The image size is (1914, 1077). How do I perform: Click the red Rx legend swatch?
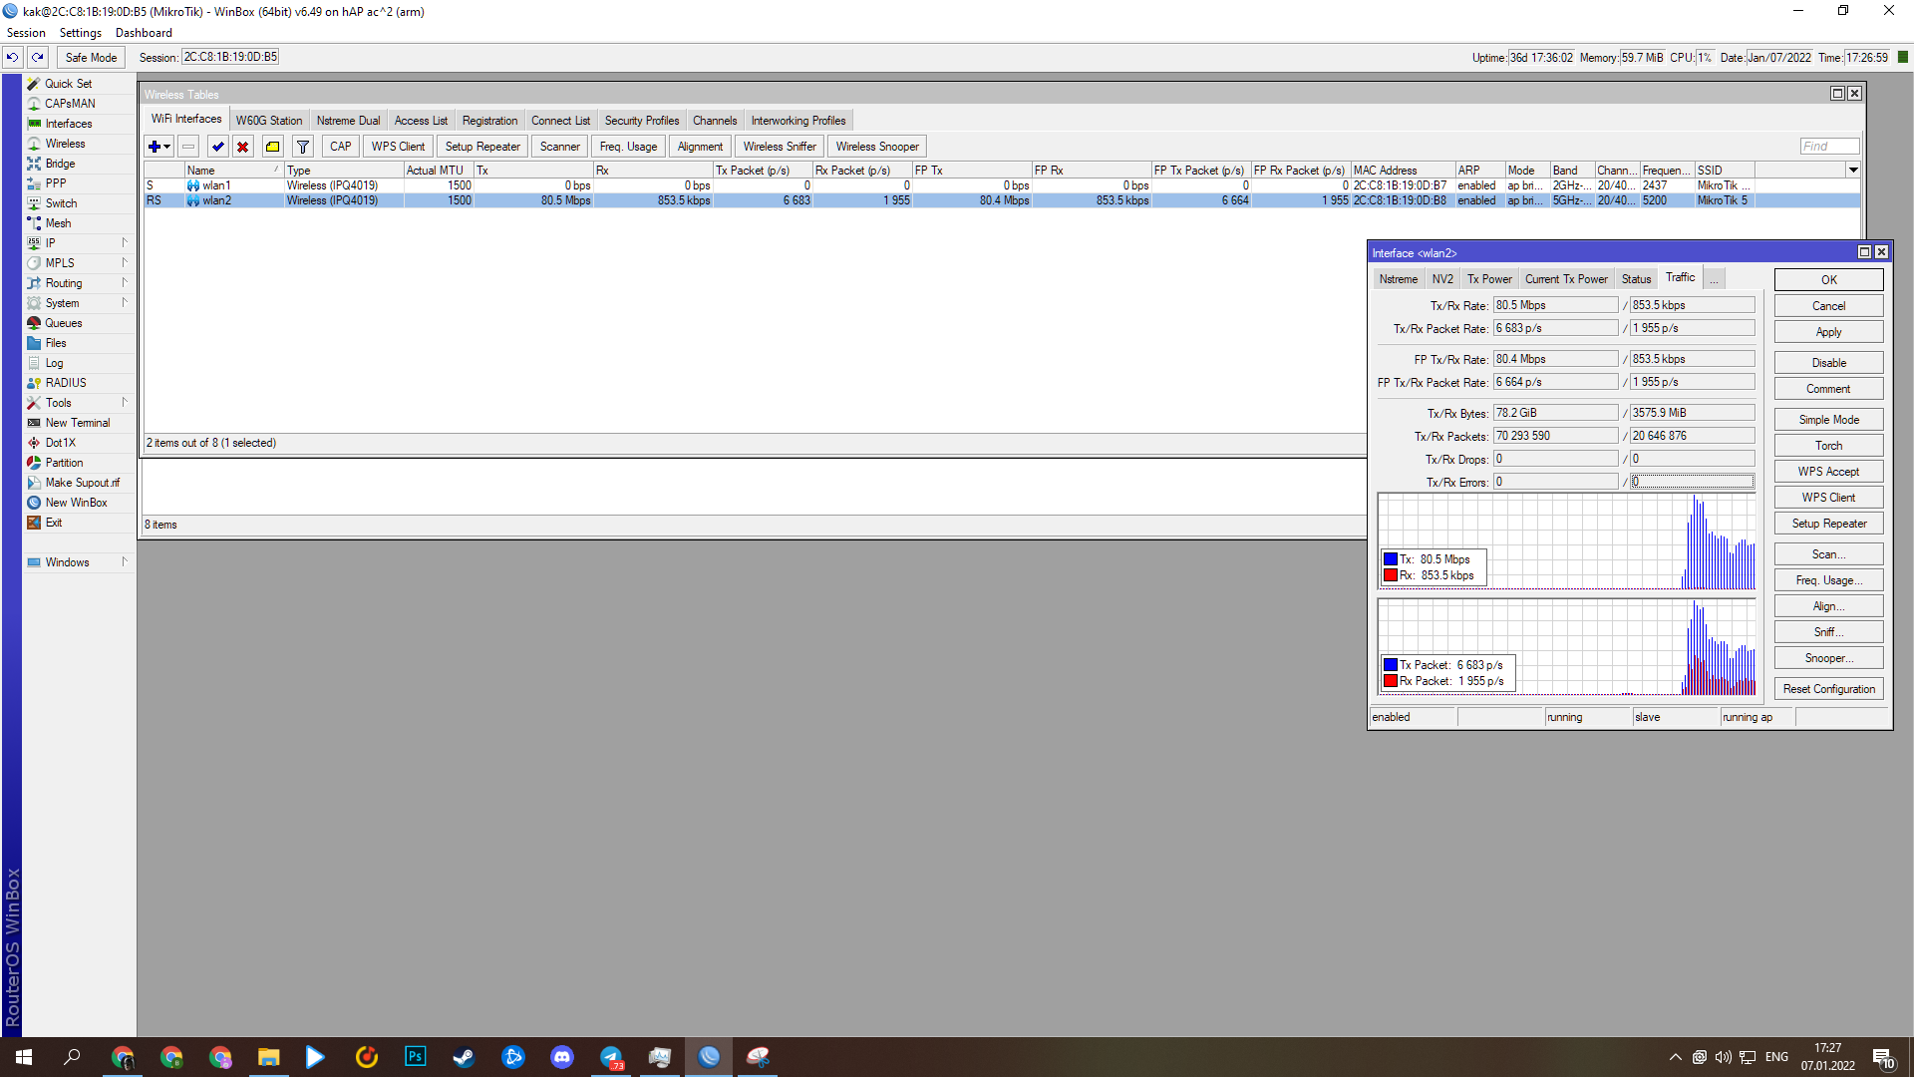coord(1390,575)
